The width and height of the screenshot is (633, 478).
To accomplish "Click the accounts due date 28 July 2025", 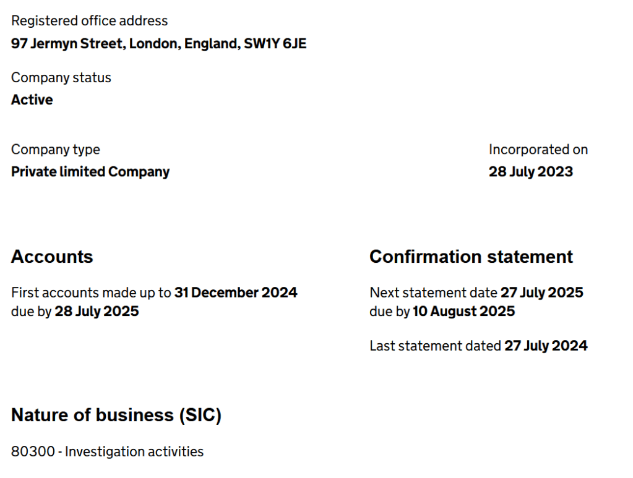I will tap(97, 311).
